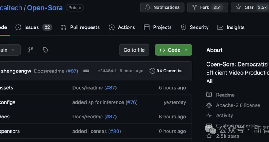The height and width of the screenshot is (142, 269).
Task: Click the Public visibility badge
Action: coord(75,8)
